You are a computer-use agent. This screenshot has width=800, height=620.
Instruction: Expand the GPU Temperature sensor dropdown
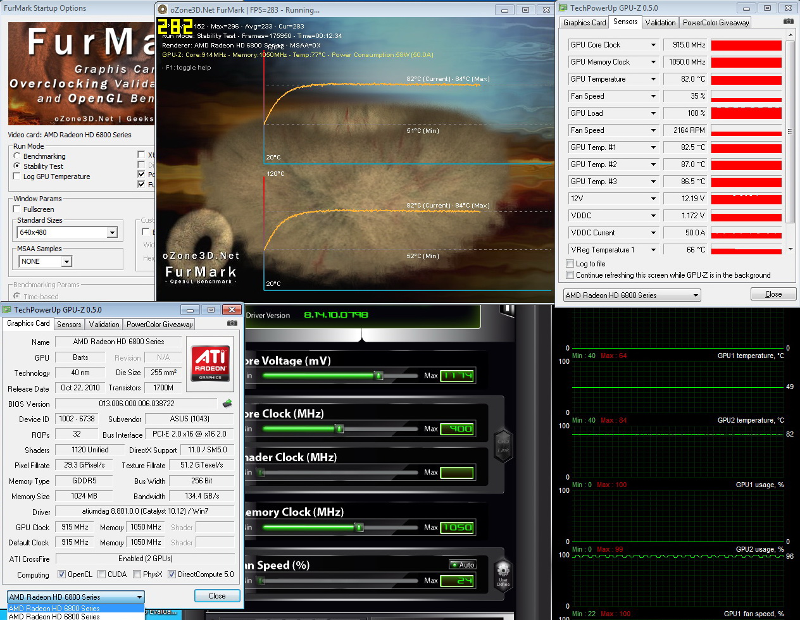click(x=653, y=79)
